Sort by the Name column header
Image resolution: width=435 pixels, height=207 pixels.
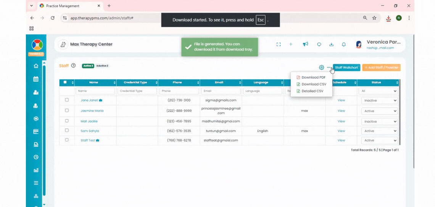(x=95, y=83)
